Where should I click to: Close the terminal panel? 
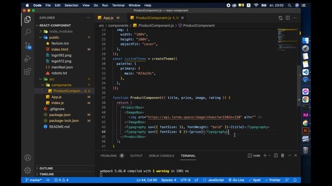pos(296,156)
